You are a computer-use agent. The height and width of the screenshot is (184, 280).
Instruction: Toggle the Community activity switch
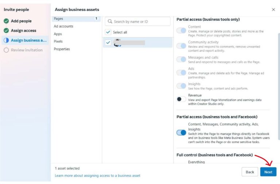tap(181, 46)
